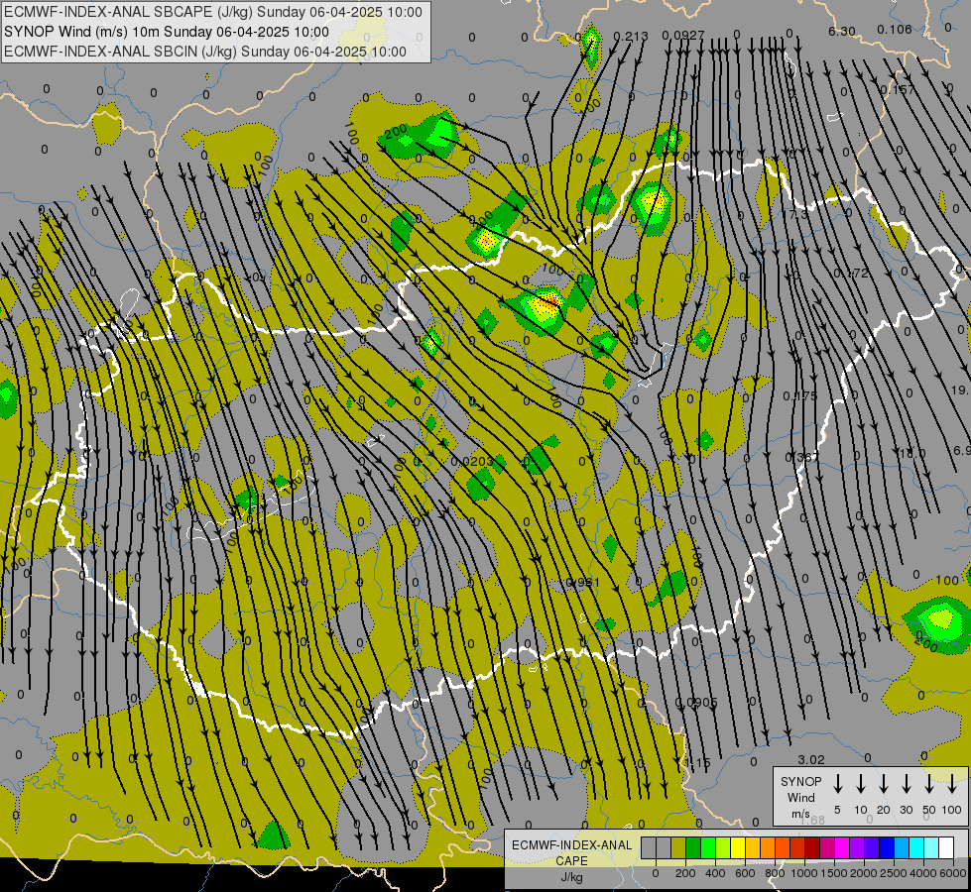Click the 5 m/s wind arrow in legend
The image size is (971, 892).
point(838,784)
